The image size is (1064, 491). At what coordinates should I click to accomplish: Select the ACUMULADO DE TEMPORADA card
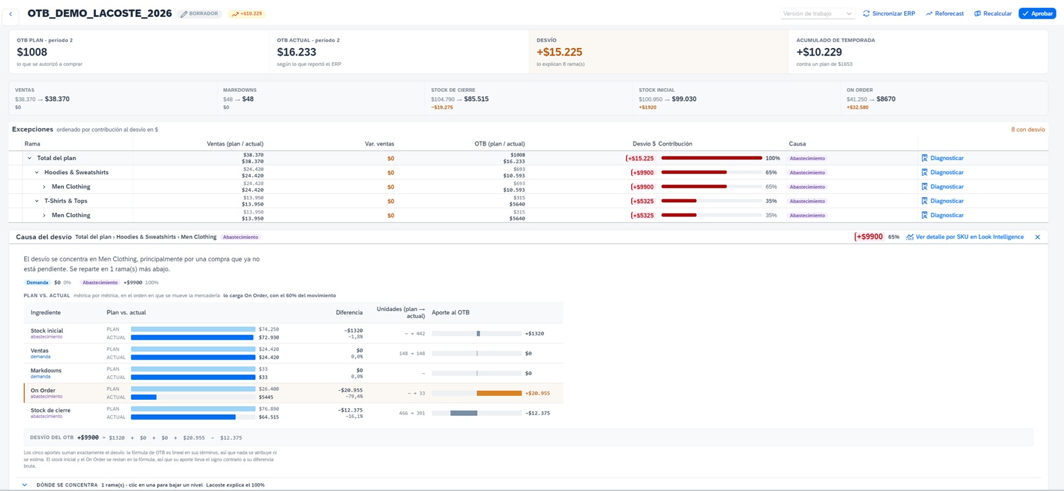(x=918, y=52)
